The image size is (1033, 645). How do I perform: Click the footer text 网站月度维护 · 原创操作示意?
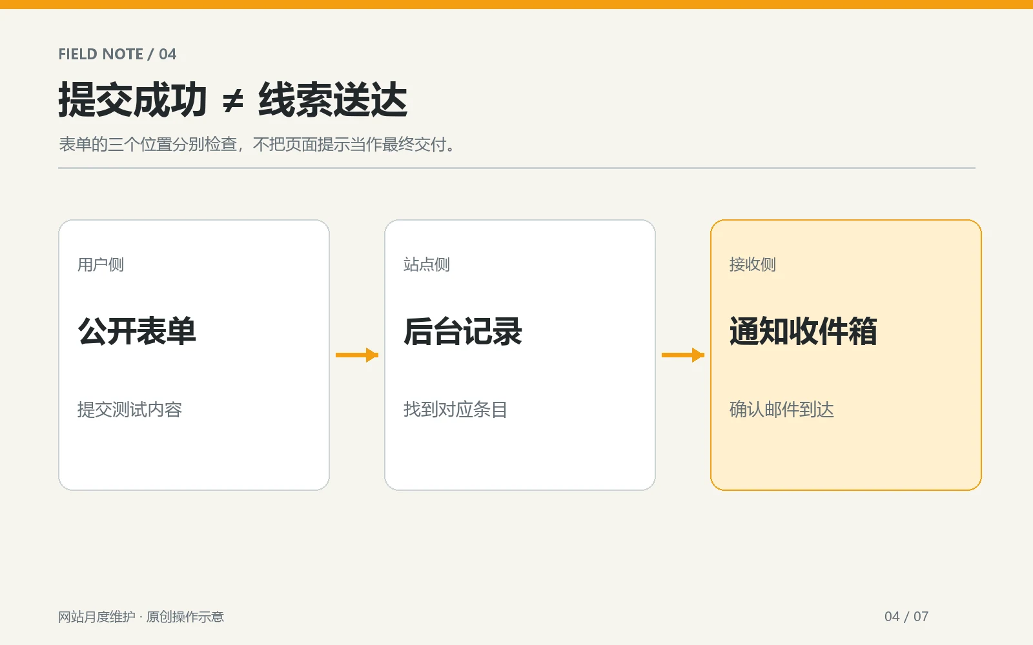click(x=141, y=617)
